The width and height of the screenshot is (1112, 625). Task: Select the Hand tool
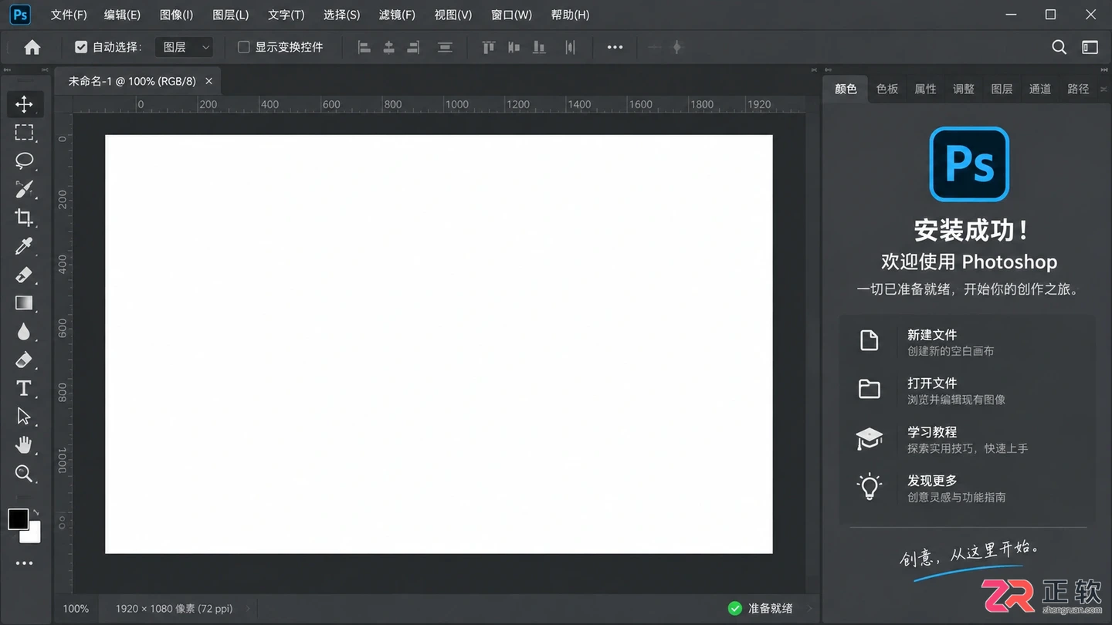coord(24,445)
